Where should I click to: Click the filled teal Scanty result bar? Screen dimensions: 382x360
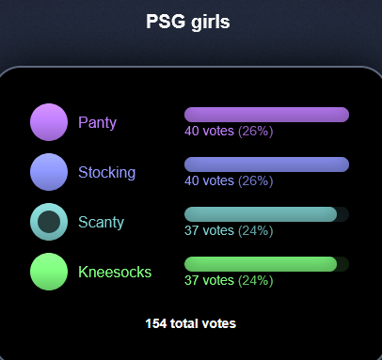click(x=261, y=214)
